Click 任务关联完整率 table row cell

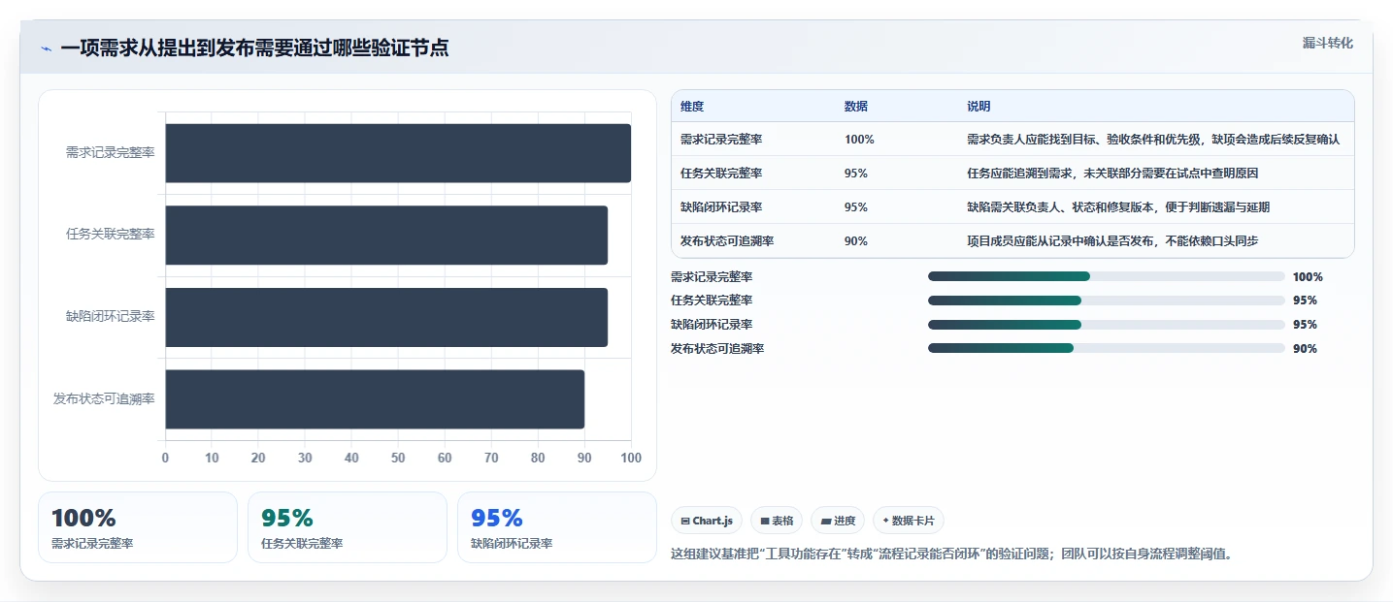(x=721, y=174)
